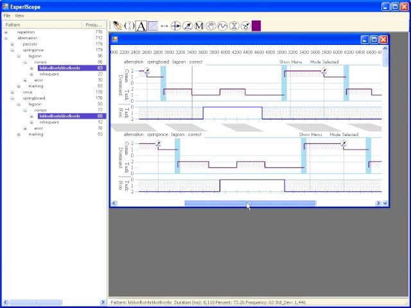Click the looped arrow circle icon at toolbar end
Screen dimensions: 411x308
coord(245,26)
